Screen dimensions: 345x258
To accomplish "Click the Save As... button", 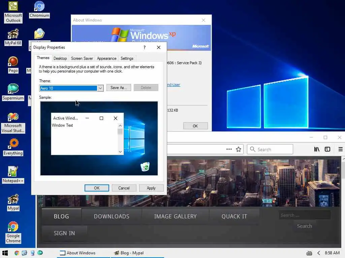I will point(119,88).
